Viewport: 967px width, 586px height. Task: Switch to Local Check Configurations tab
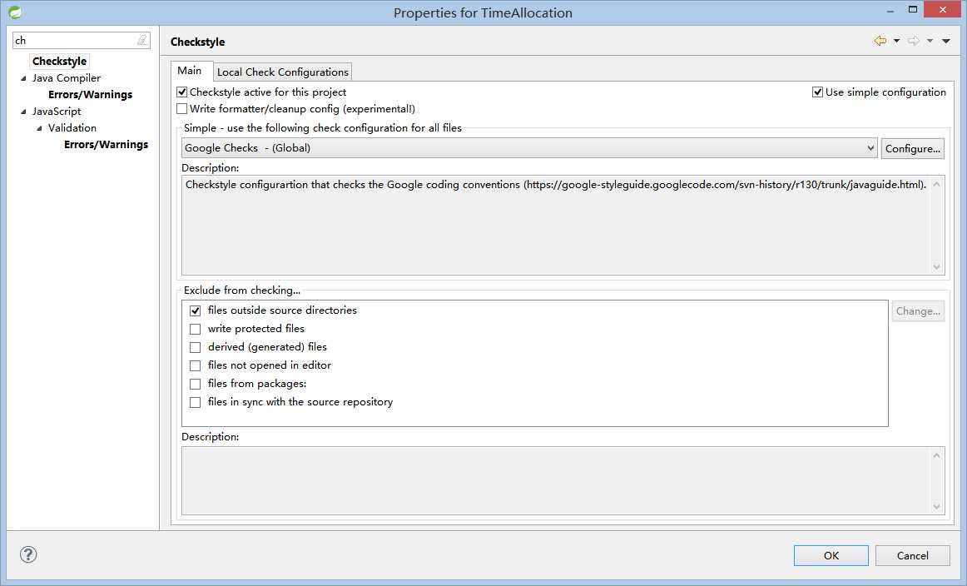point(282,72)
